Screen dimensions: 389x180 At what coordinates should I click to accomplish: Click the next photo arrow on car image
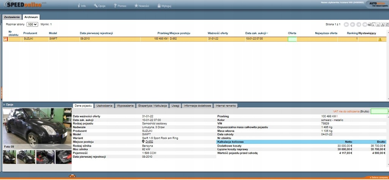click(x=70, y=120)
